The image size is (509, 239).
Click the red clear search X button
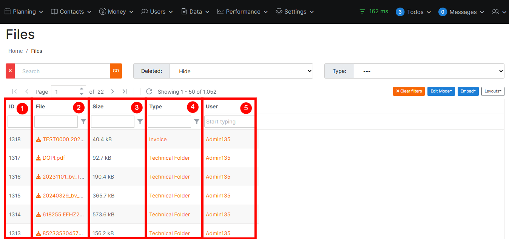[x=10, y=71]
